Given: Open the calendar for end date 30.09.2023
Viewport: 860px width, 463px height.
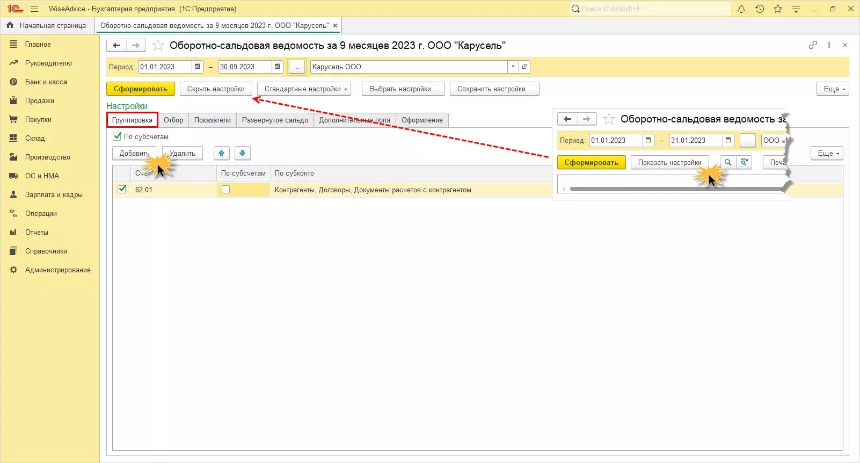Looking at the screenshot, I should pos(278,67).
